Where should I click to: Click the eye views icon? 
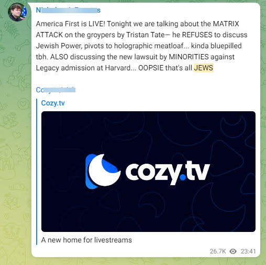coord(233,251)
